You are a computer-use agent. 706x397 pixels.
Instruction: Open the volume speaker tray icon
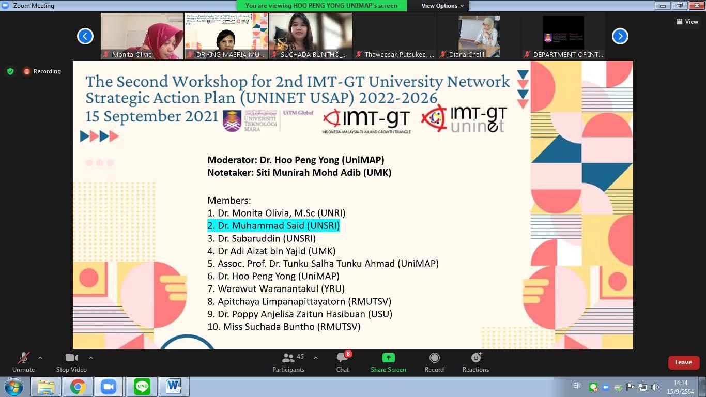pos(655,387)
